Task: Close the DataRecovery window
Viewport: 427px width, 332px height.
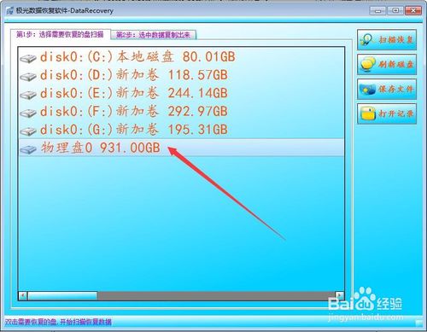Action: point(413,11)
